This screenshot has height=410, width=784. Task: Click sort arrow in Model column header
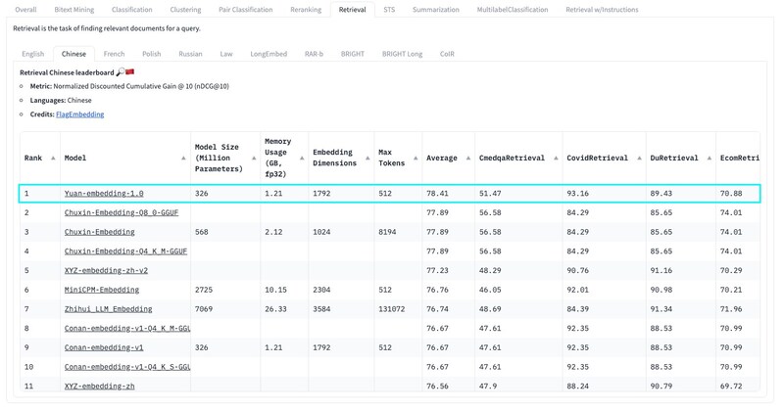183,158
